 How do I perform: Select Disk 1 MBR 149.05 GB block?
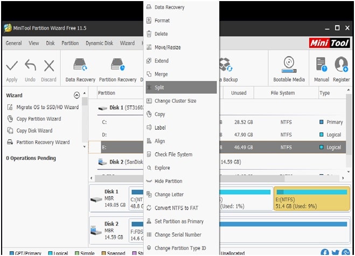point(109,198)
